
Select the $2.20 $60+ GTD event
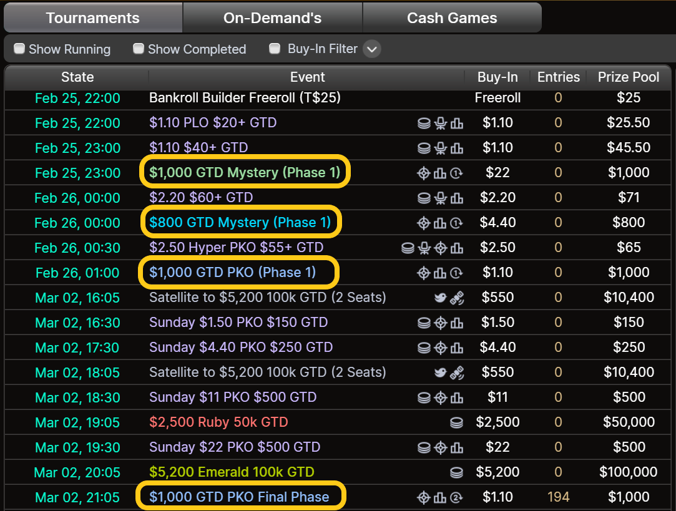(x=201, y=198)
